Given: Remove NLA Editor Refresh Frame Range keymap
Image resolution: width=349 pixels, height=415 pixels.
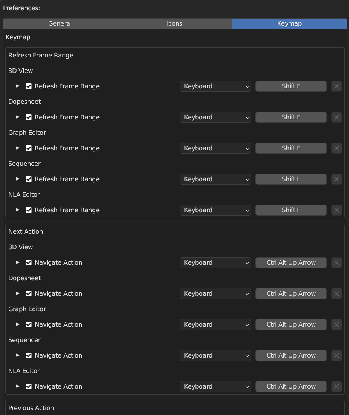Looking at the screenshot, I should (337, 210).
